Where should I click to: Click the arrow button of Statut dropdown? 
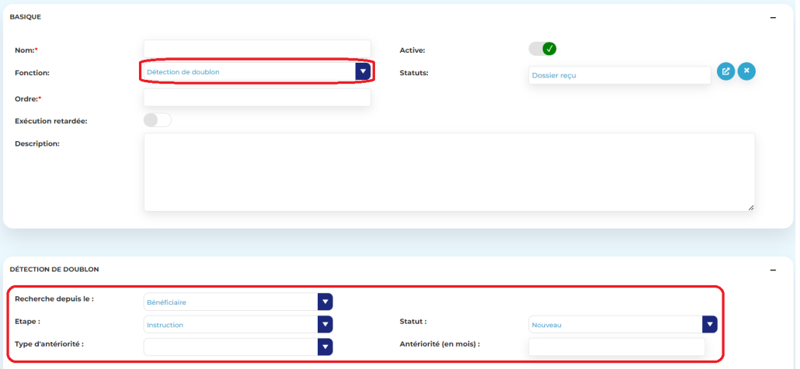point(709,324)
